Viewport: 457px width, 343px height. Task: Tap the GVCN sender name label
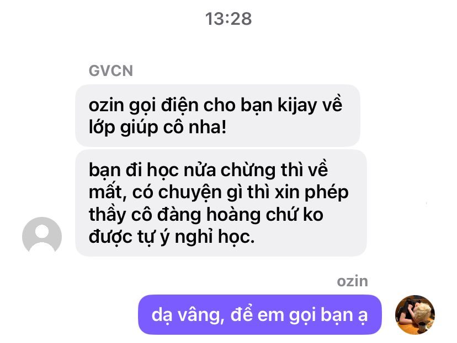111,70
